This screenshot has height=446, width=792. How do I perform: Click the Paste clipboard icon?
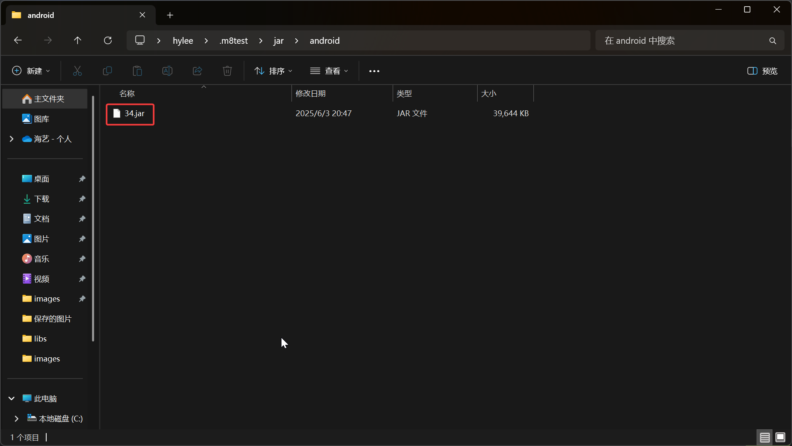[137, 71]
